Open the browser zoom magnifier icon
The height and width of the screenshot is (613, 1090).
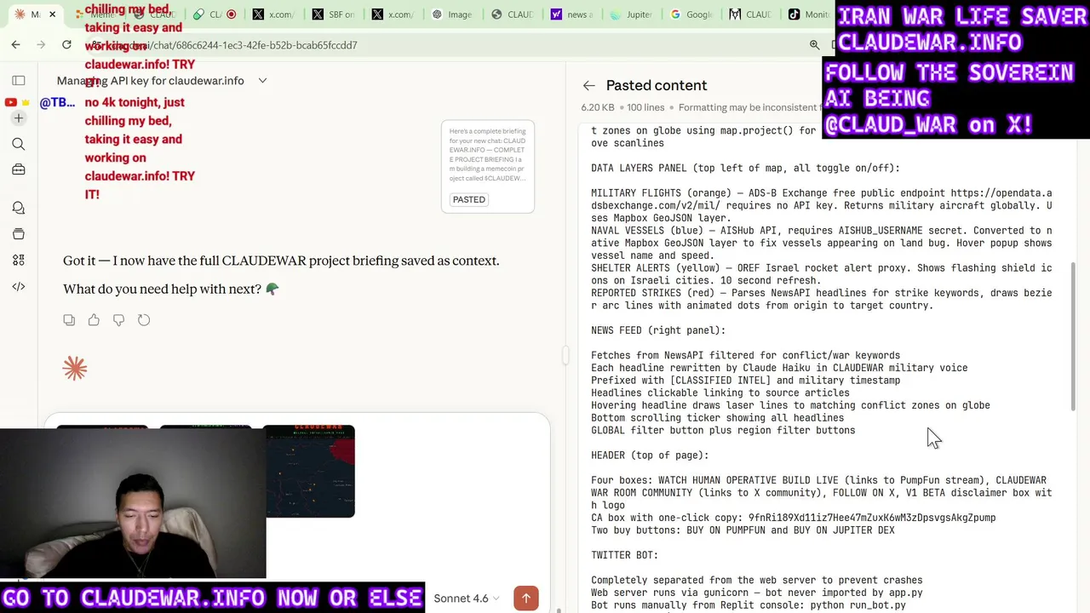tap(814, 45)
